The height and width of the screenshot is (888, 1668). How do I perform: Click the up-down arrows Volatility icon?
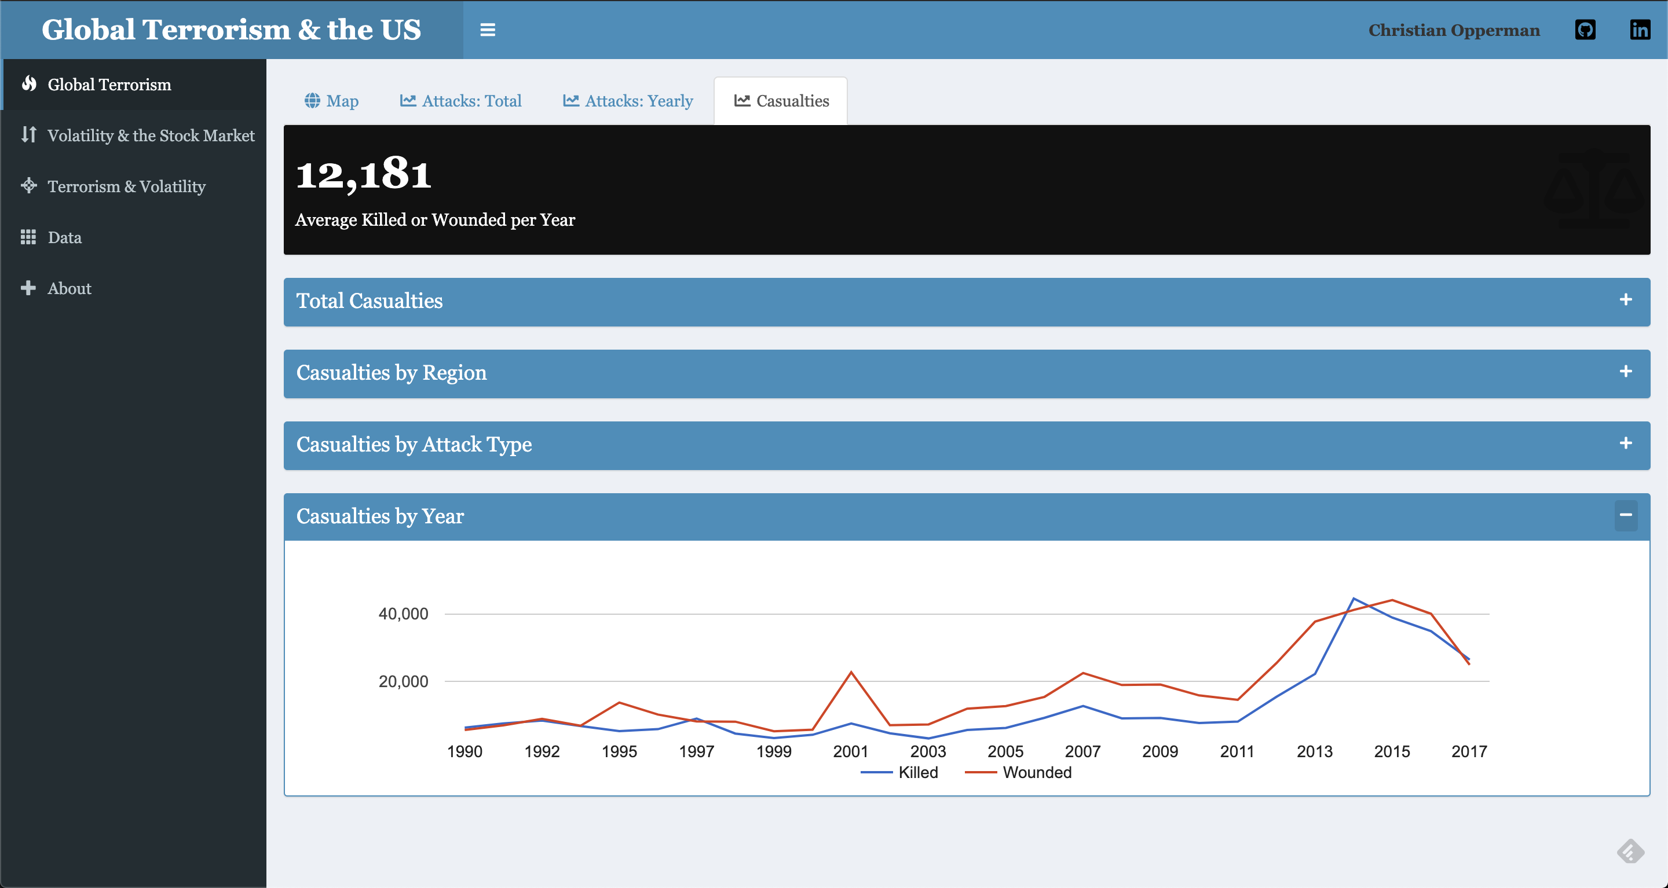(x=28, y=135)
